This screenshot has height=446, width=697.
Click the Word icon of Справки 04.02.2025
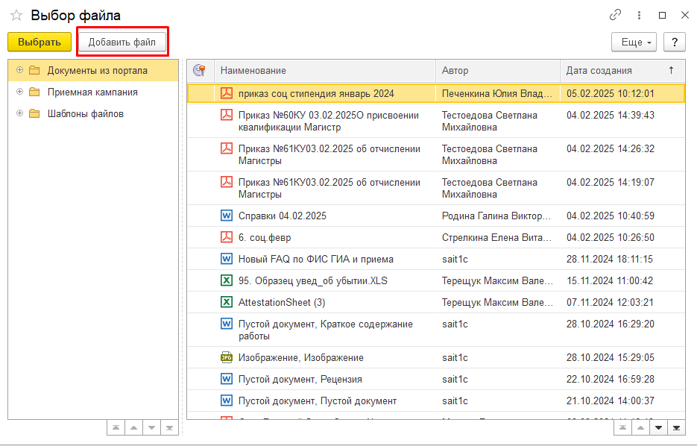pyautogui.click(x=227, y=216)
